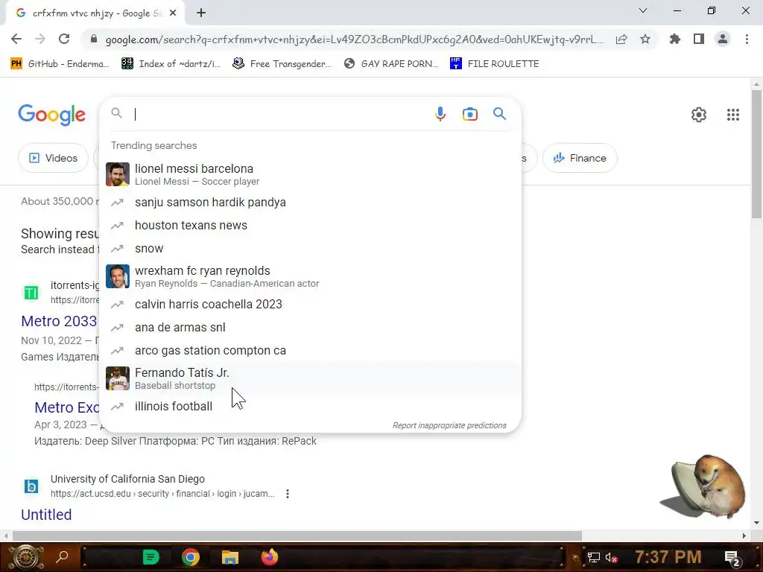Open FILE ROULETTE bookmark
Image resolution: width=763 pixels, height=572 pixels.
(x=495, y=64)
